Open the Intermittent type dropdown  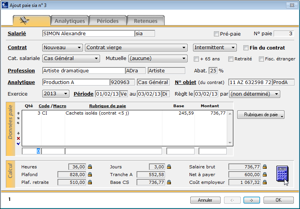point(215,48)
